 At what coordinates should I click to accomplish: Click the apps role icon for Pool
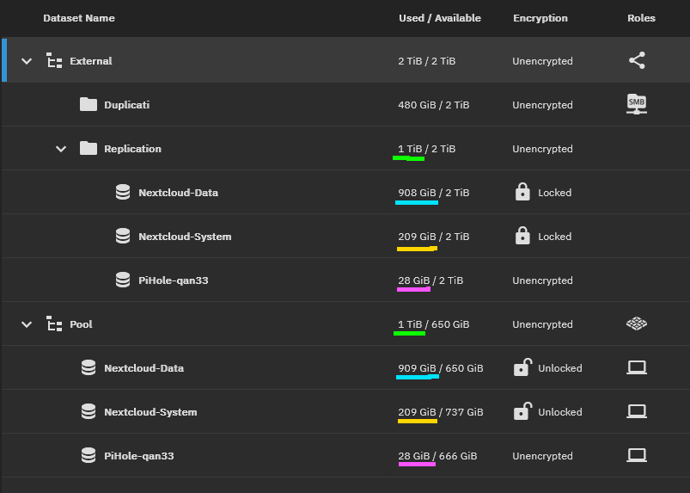(x=637, y=324)
